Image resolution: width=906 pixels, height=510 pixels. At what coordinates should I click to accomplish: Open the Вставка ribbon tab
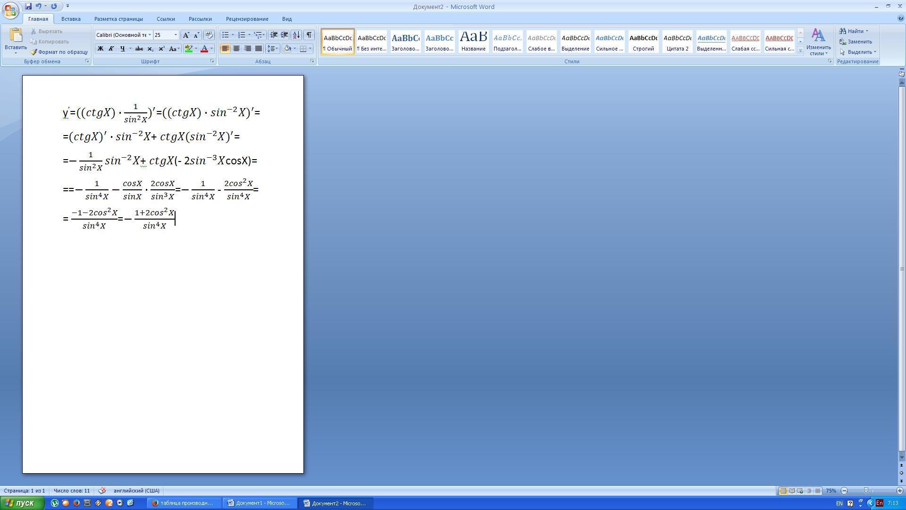(71, 19)
